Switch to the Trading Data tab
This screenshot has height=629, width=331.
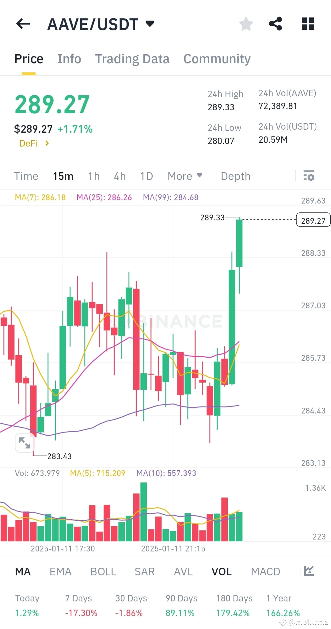132,59
